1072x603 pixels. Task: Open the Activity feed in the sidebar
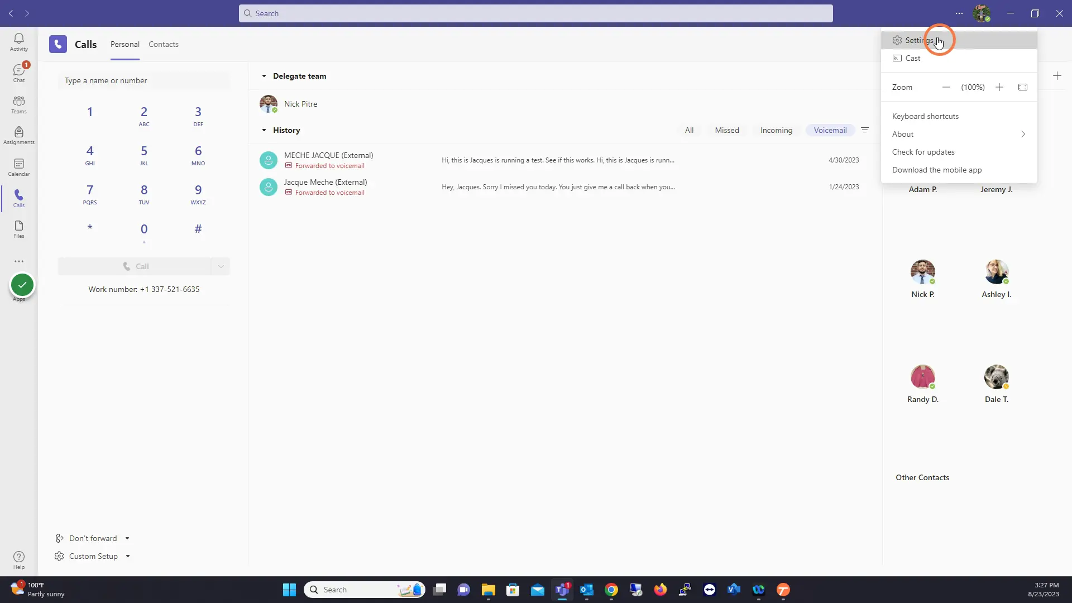pyautogui.click(x=19, y=42)
